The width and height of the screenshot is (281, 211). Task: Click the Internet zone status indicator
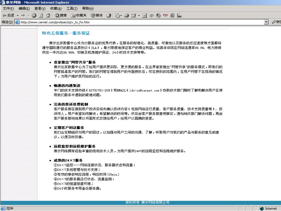coord(268,209)
